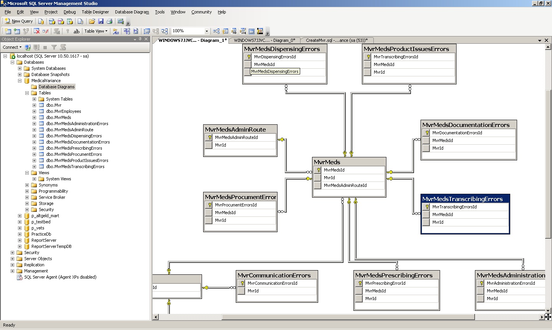Select the Set Primary Key icon
The width and height of the screenshot is (552, 330).
67,31
